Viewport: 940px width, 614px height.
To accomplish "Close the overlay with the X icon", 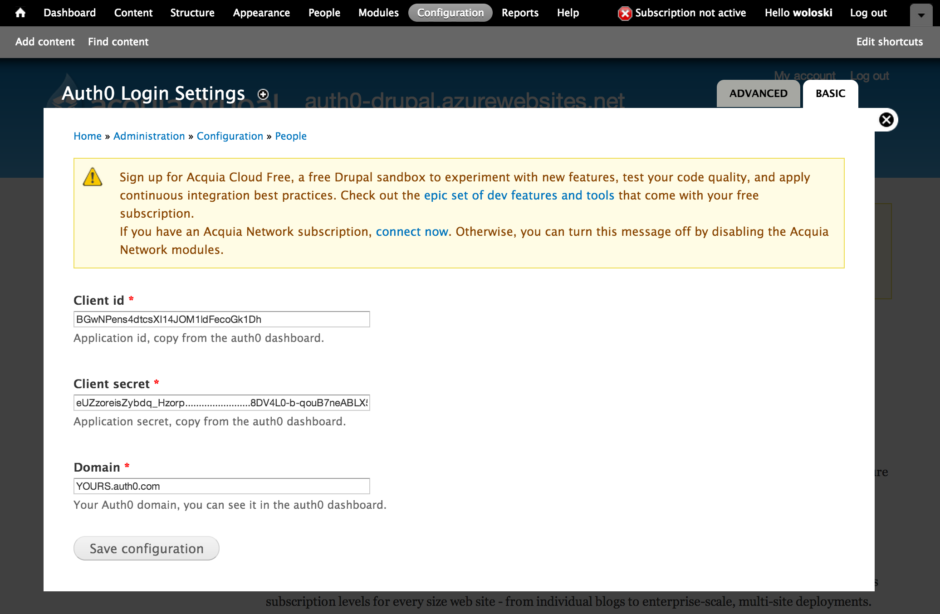I will coord(886,120).
